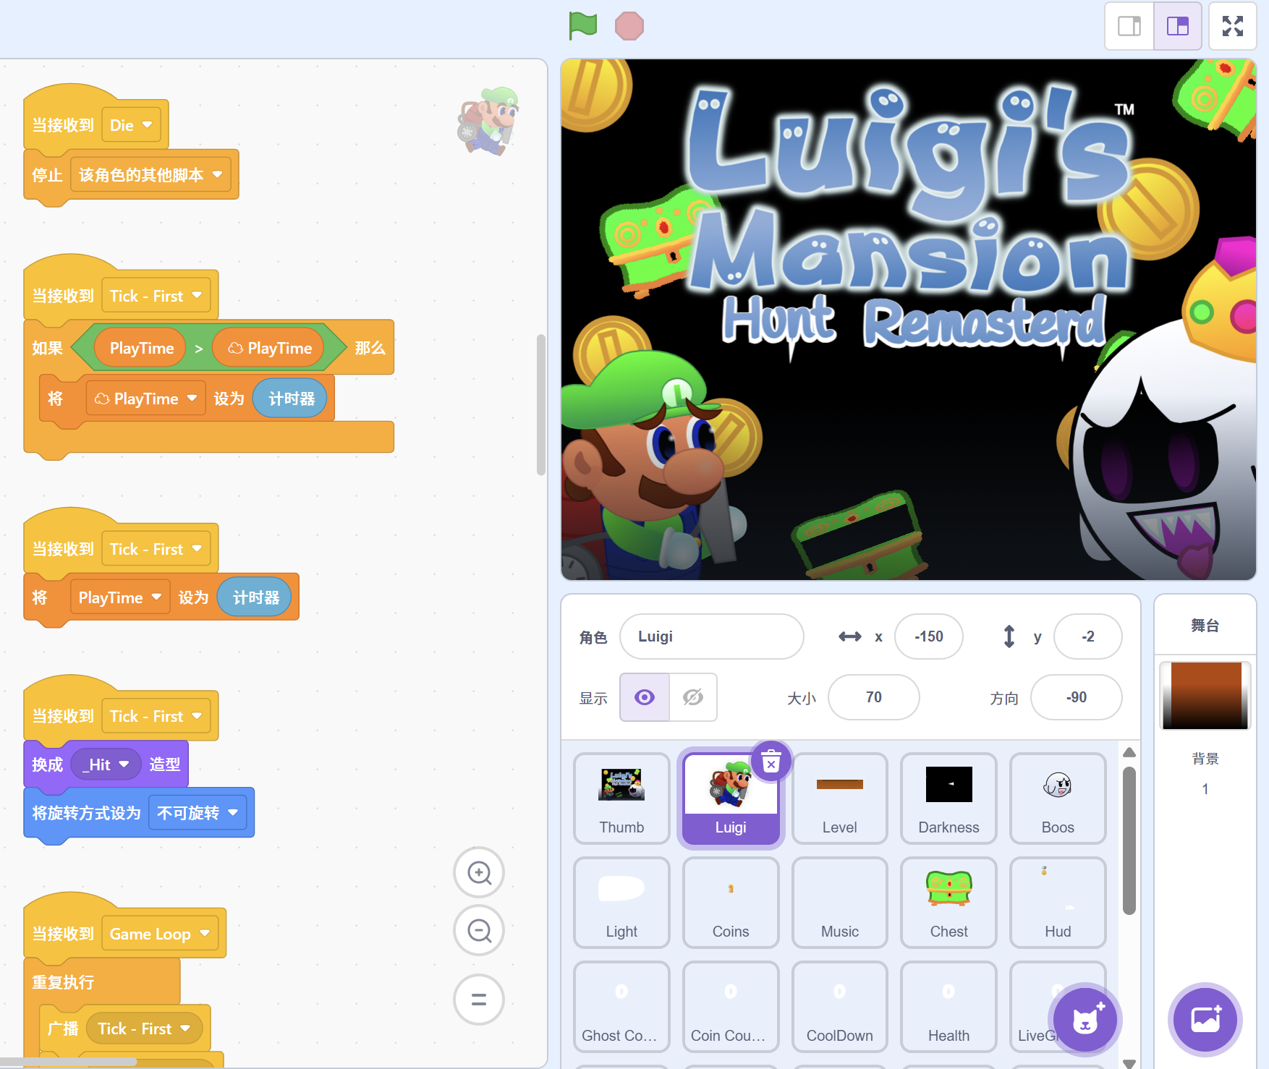The width and height of the screenshot is (1269, 1069).
Task: Select the Boos sprite
Action: [x=1058, y=798]
